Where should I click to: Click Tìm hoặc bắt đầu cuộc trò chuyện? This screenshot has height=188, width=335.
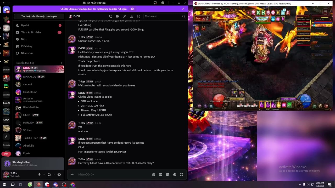[39, 16]
